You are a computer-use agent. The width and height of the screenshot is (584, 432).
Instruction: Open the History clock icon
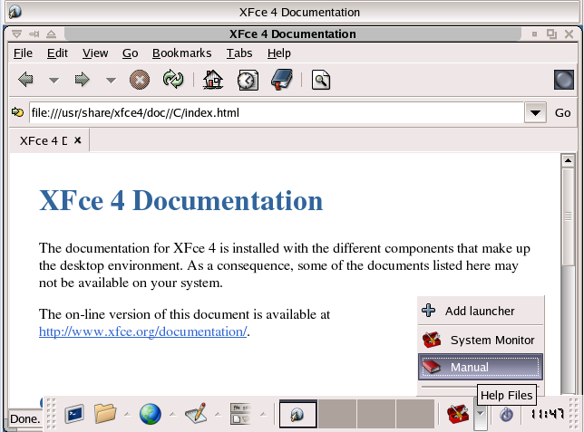tap(248, 80)
